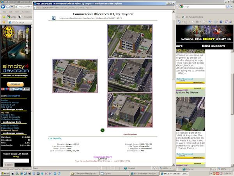Click the BSC support nav link

213,46
